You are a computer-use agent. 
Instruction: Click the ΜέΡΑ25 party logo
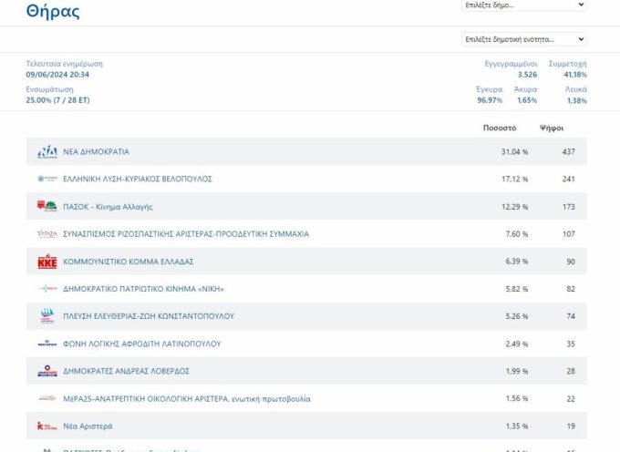(47, 398)
